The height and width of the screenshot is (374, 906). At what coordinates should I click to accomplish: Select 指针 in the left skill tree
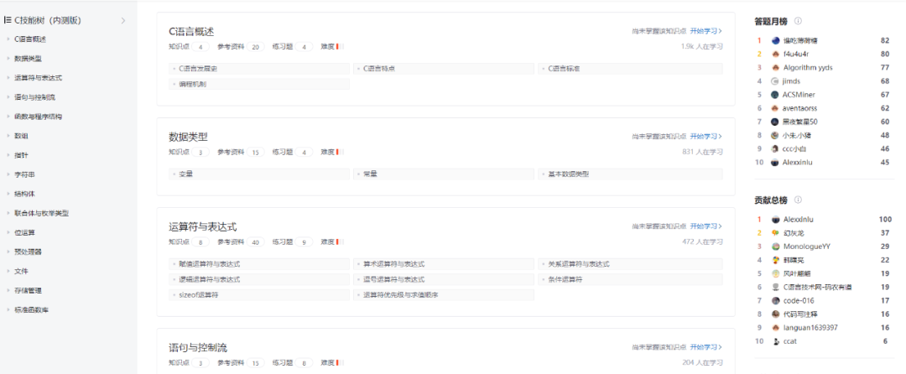pos(21,155)
